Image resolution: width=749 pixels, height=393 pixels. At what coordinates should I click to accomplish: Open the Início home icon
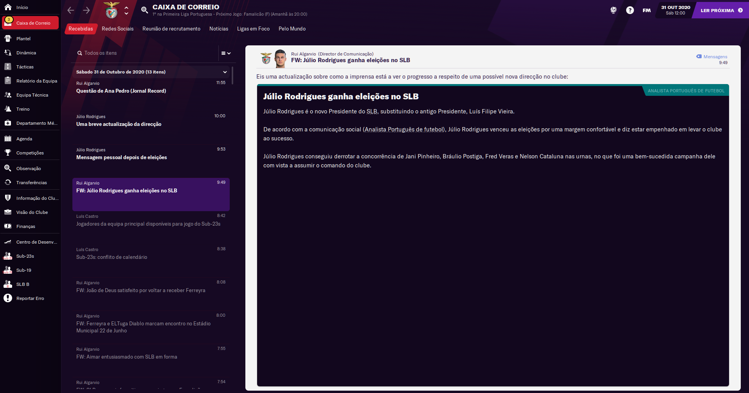[8, 7]
